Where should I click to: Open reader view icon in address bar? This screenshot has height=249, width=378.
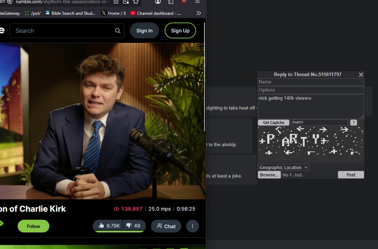pyautogui.click(x=116, y=2)
